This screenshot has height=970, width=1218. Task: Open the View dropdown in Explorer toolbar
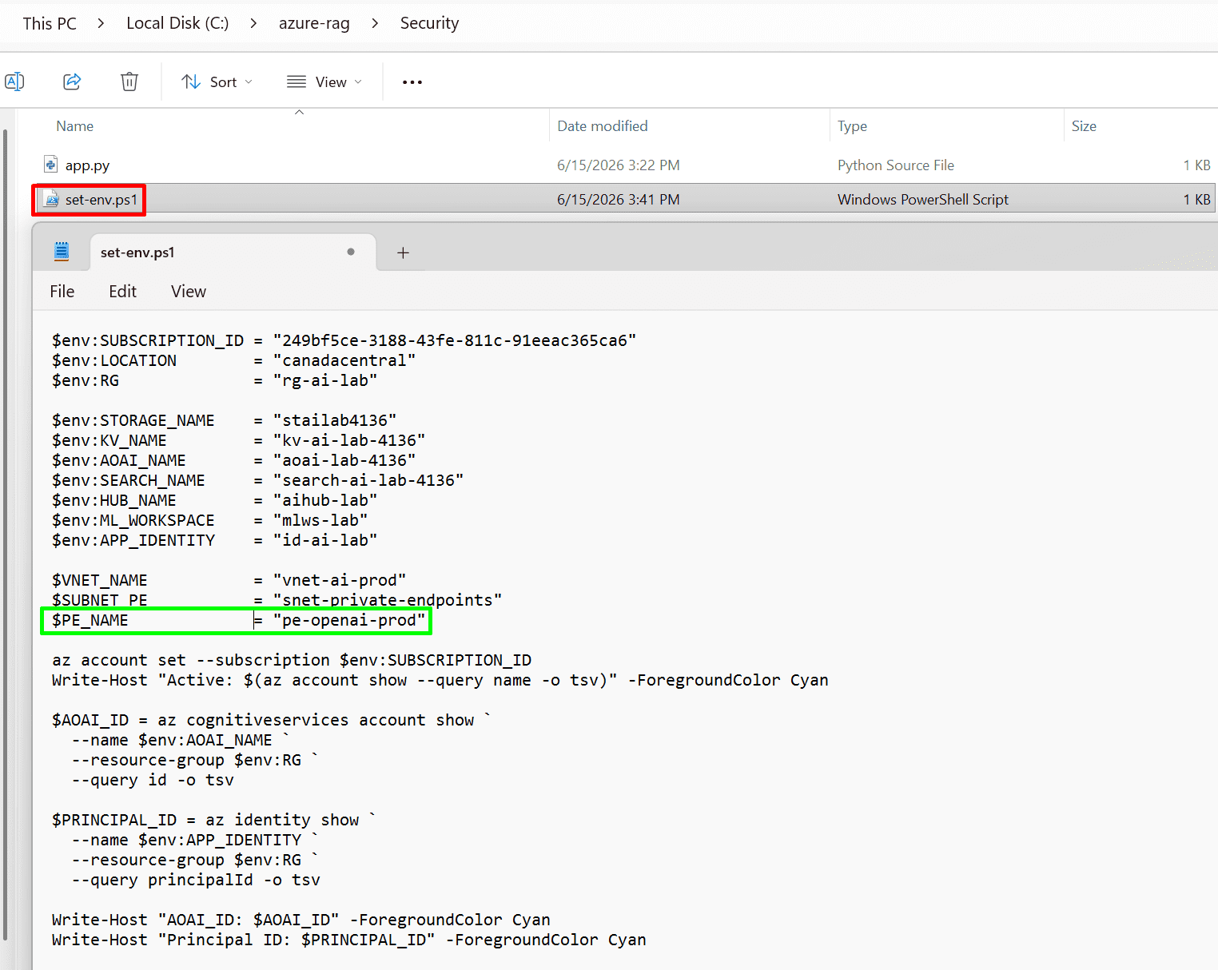pyautogui.click(x=324, y=81)
